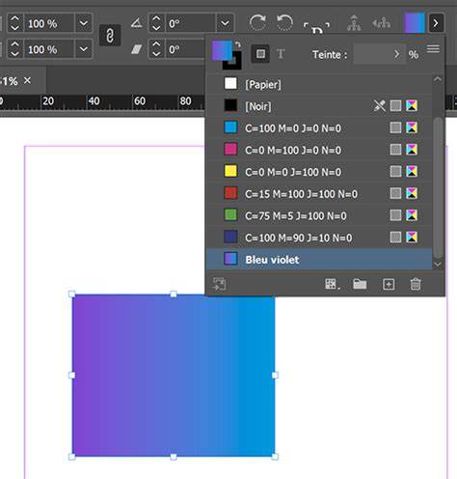
Task: Click CMYK icon on red C=15 row
Action: [x=412, y=193]
